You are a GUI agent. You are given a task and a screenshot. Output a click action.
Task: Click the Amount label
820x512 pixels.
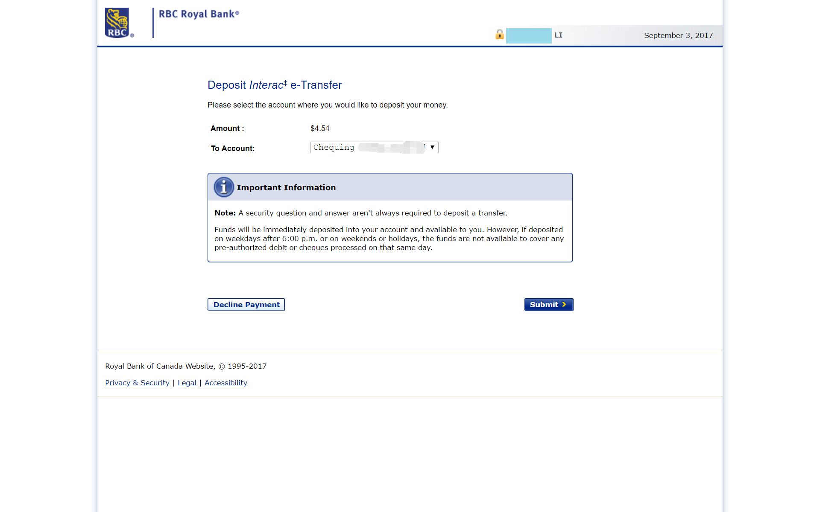(x=227, y=128)
